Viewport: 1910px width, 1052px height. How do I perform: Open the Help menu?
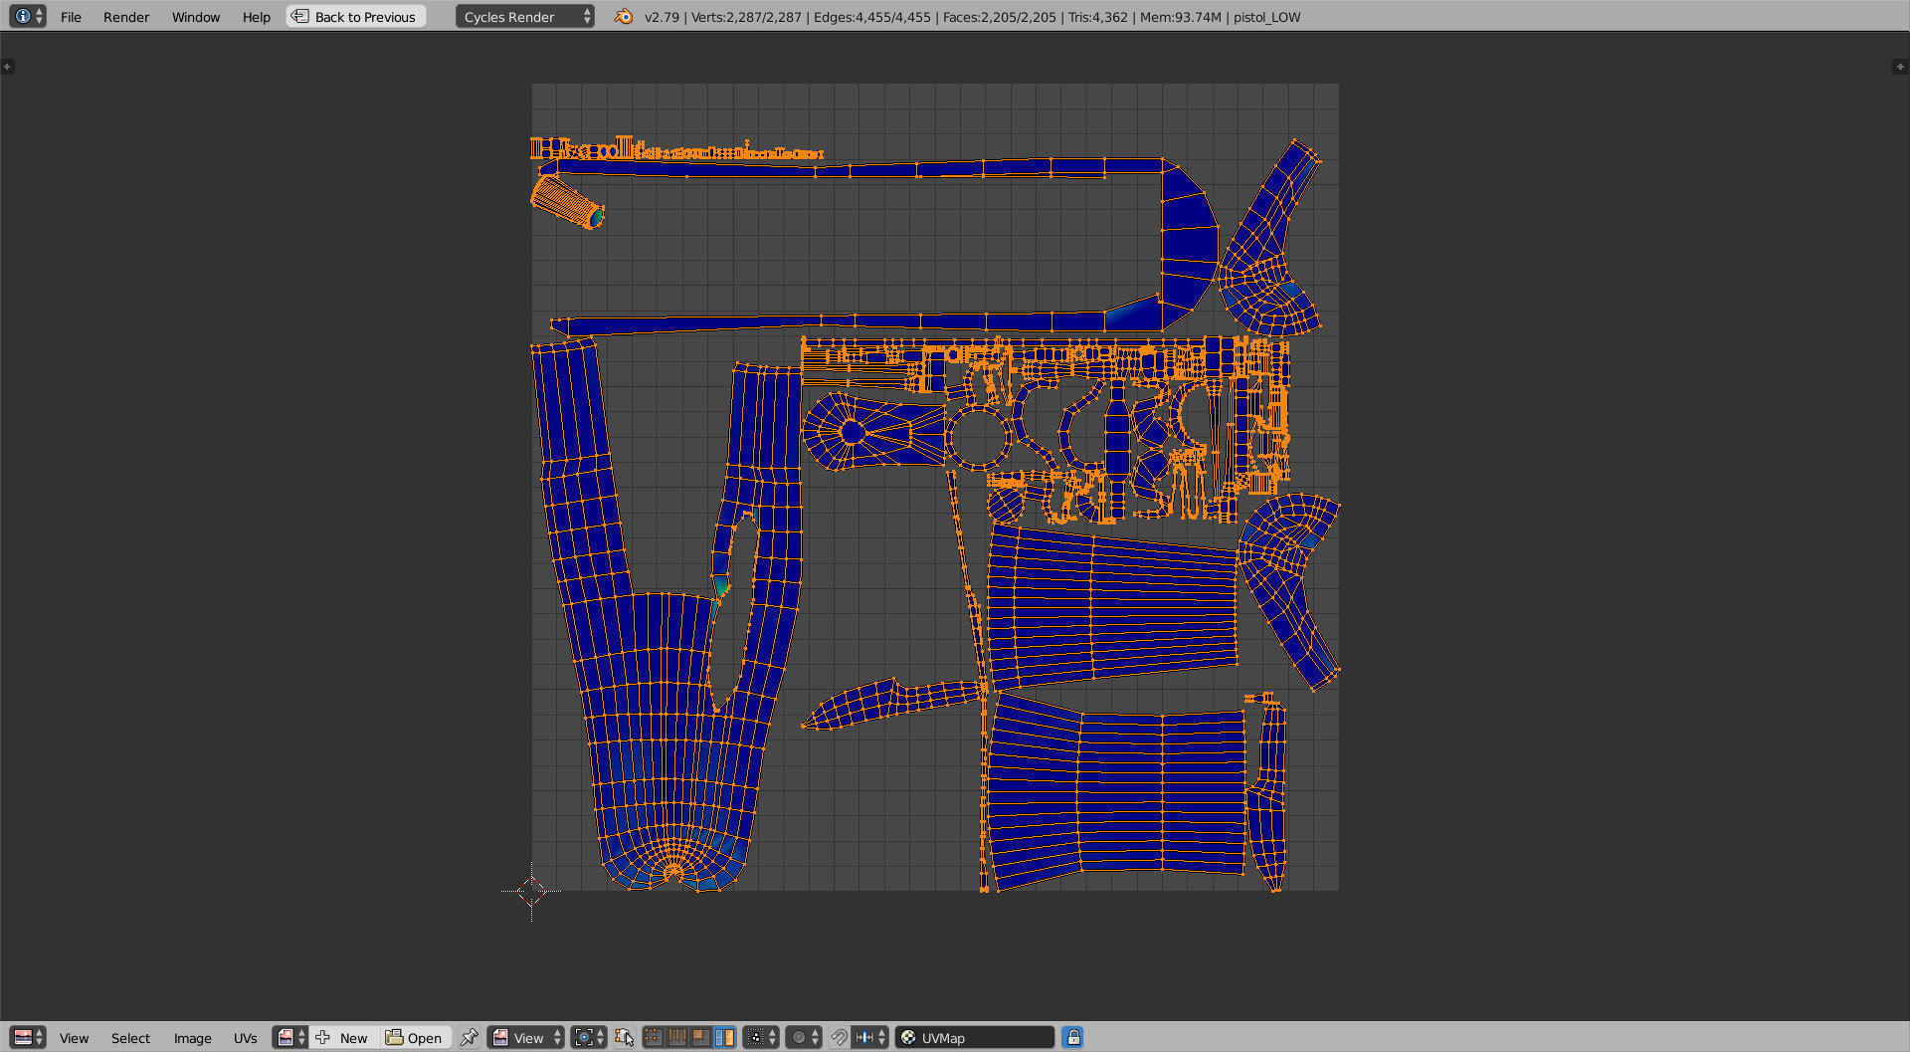(x=257, y=17)
